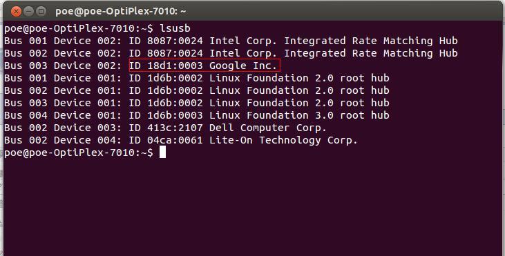Maximize the terminal window
Image resolution: width=505 pixels, height=256 pixels.
tap(41, 12)
